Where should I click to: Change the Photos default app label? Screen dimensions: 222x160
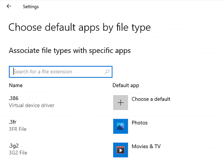(x=139, y=123)
